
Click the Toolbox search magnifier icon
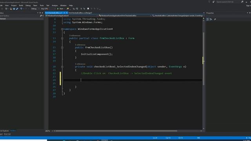point(41,16)
